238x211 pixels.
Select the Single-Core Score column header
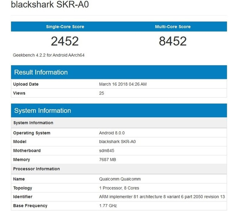pyautogui.click(x=65, y=27)
